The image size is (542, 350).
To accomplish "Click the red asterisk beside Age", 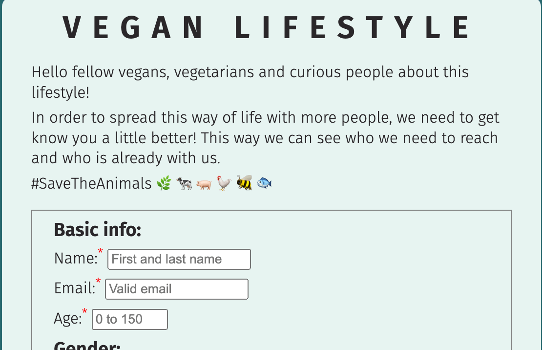I will coord(84,311).
